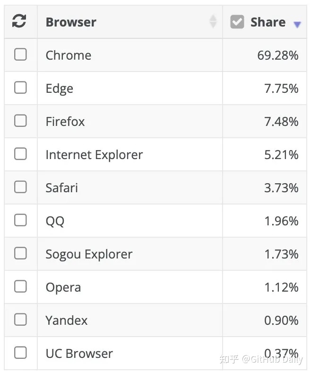Click the Share column header label
This screenshot has width=311, height=374.
tap(268, 22)
